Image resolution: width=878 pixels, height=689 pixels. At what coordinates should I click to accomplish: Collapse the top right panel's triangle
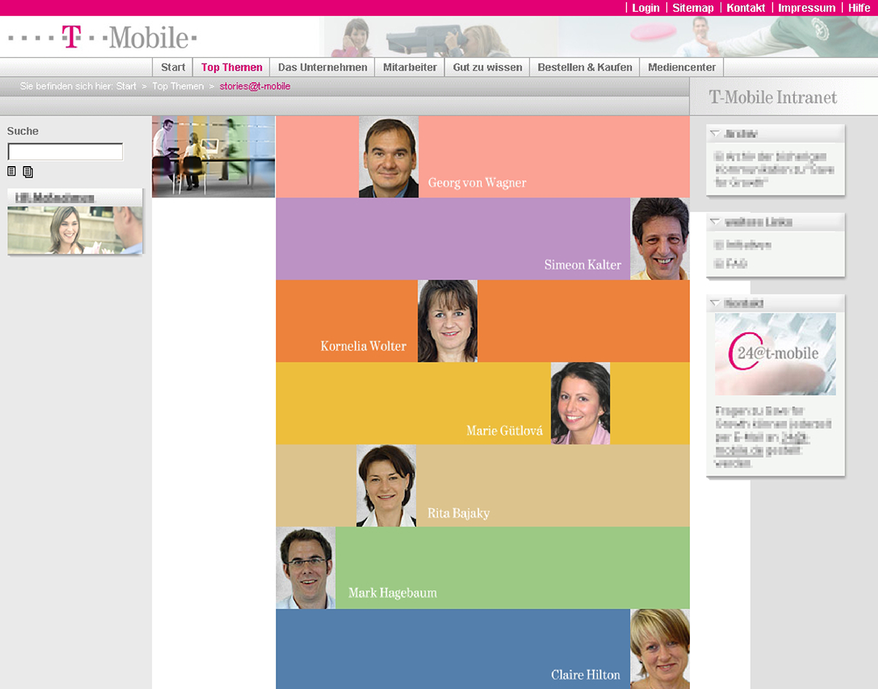pyautogui.click(x=715, y=134)
